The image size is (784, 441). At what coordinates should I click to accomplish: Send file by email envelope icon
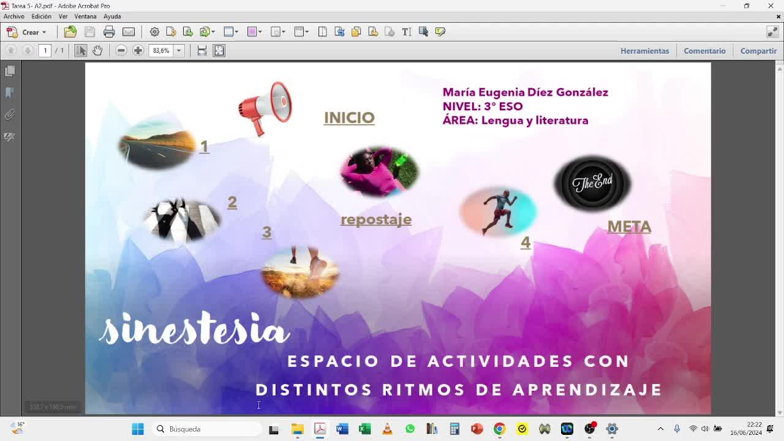coord(128,32)
